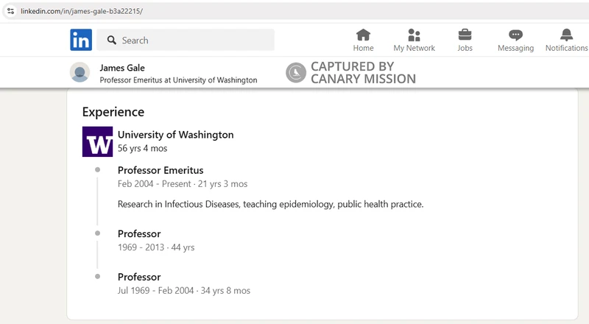Click the Canary Mission watermark logo
This screenshot has height=324, width=589.
coord(296,73)
